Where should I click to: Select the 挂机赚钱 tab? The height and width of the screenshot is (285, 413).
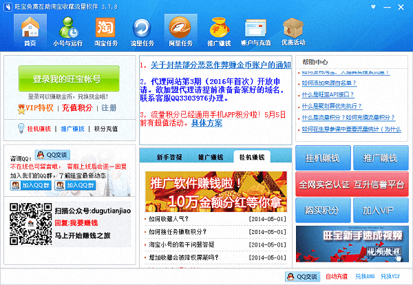pos(252,157)
